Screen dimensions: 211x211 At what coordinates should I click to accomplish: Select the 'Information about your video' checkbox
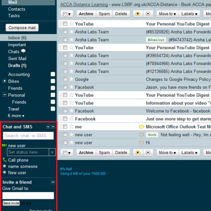65,103
